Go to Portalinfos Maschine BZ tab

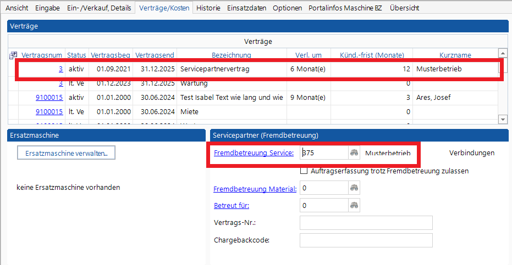(x=345, y=8)
